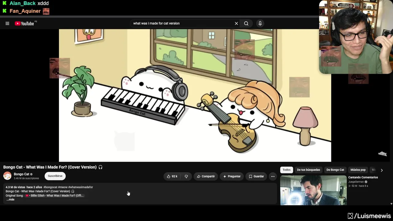The height and width of the screenshot is (221, 393).
Task: Click the Bongo Cat video player
Action: coord(195,95)
